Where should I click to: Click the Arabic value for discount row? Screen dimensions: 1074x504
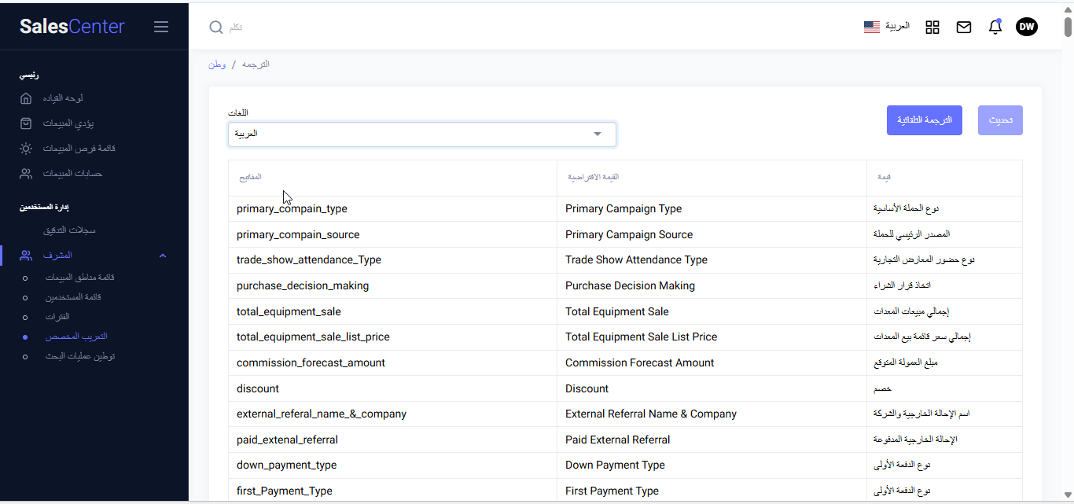tap(882, 388)
